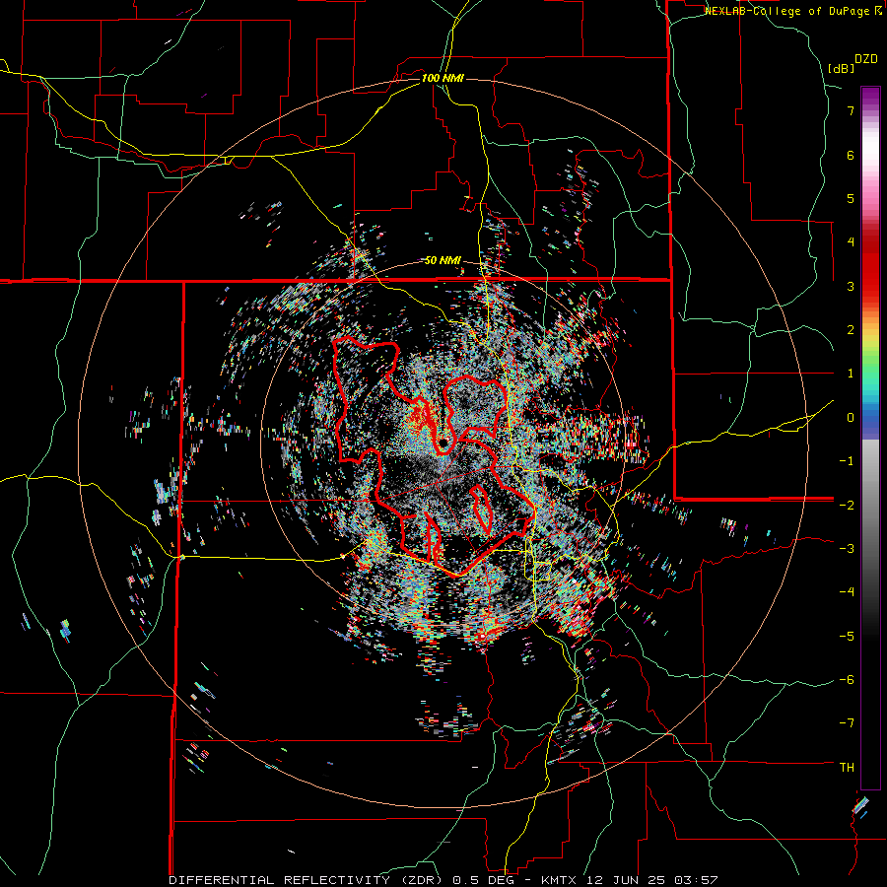Click the "-7" value on the color scale
The width and height of the screenshot is (887, 887).
[847, 723]
